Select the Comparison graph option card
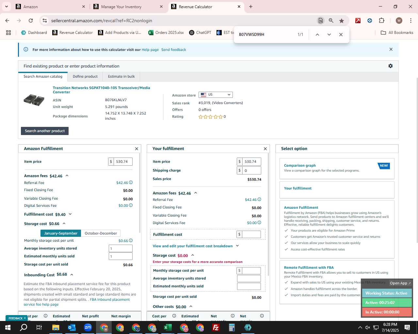The height and width of the screenshot is (334, 418). pos(337,168)
